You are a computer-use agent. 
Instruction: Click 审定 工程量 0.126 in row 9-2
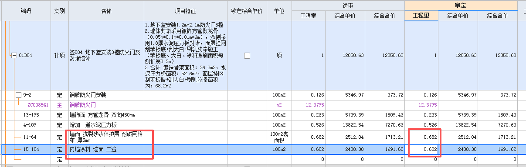point(422,95)
